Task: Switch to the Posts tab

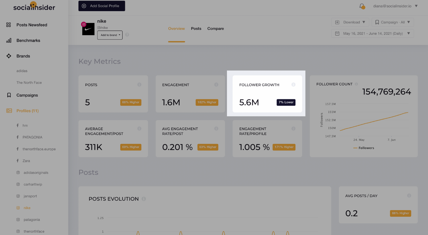Action: tap(196, 28)
